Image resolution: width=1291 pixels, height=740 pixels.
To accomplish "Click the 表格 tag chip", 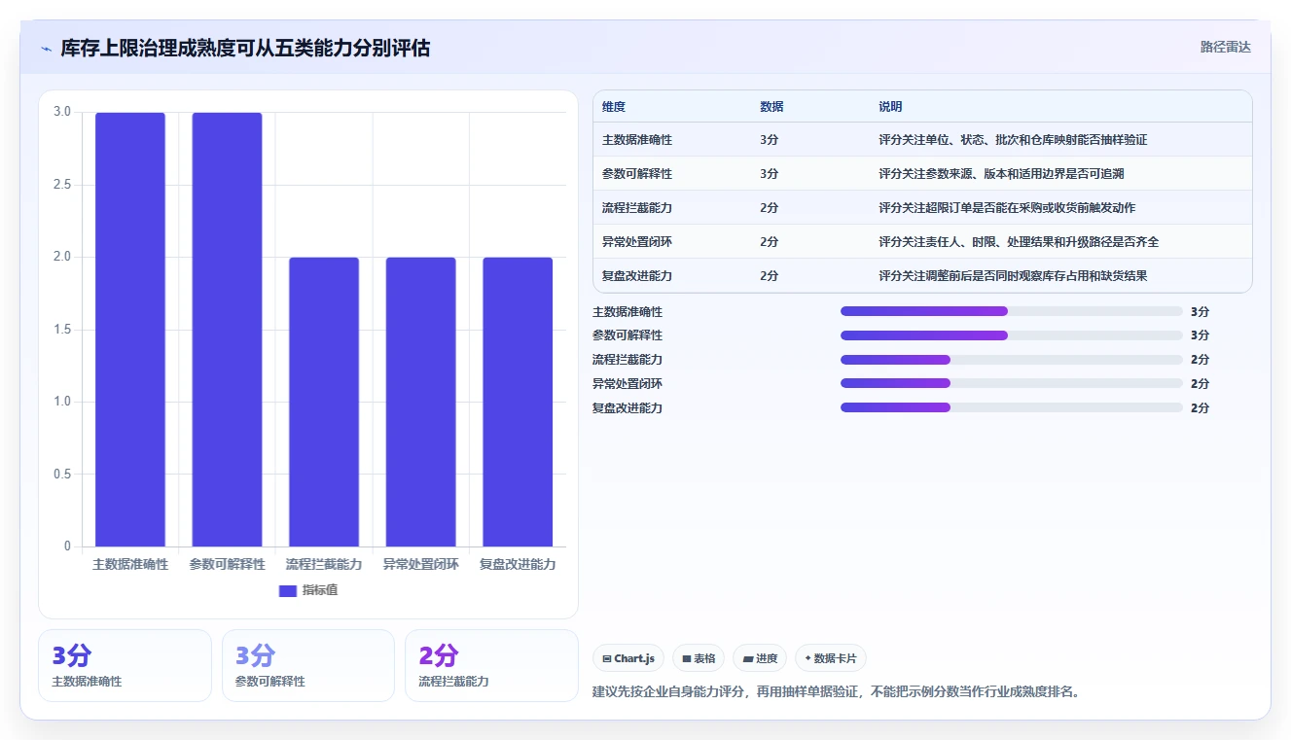I will coord(699,658).
